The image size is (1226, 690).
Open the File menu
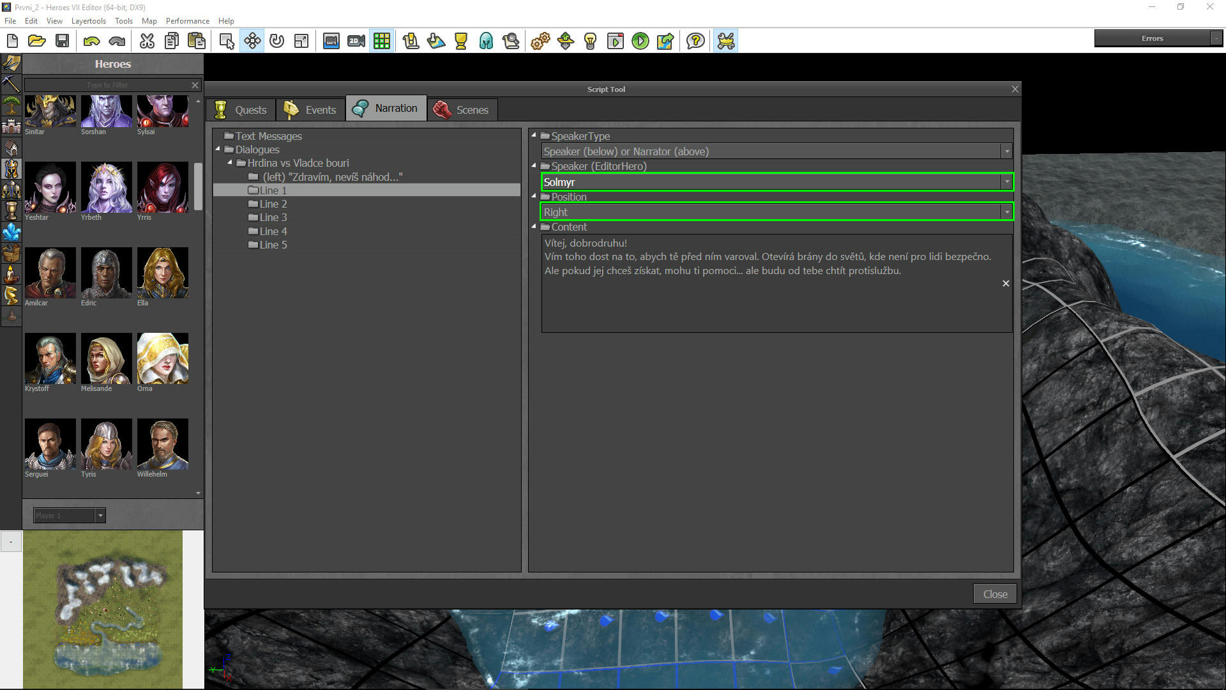[x=10, y=20]
